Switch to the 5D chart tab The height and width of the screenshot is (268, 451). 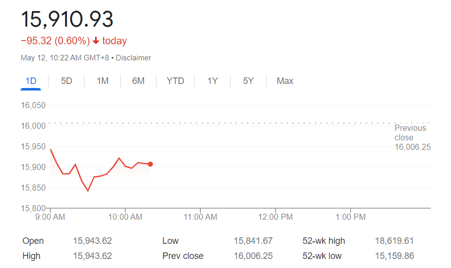[x=66, y=81]
